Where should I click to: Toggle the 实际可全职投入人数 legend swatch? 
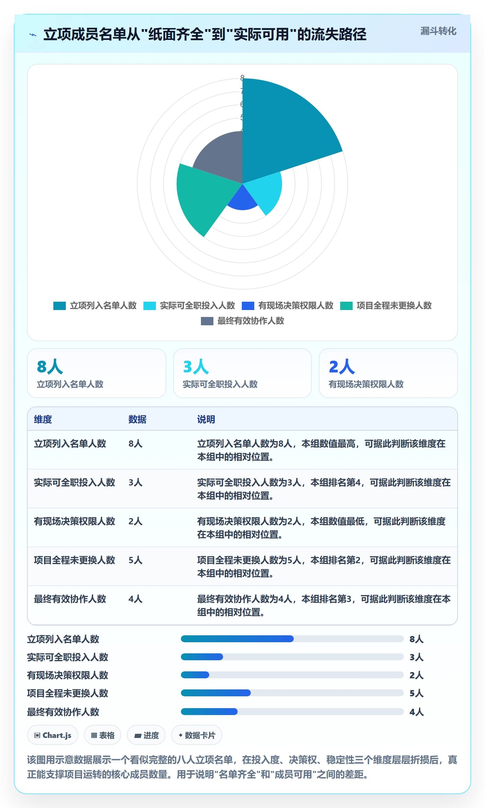(150, 306)
